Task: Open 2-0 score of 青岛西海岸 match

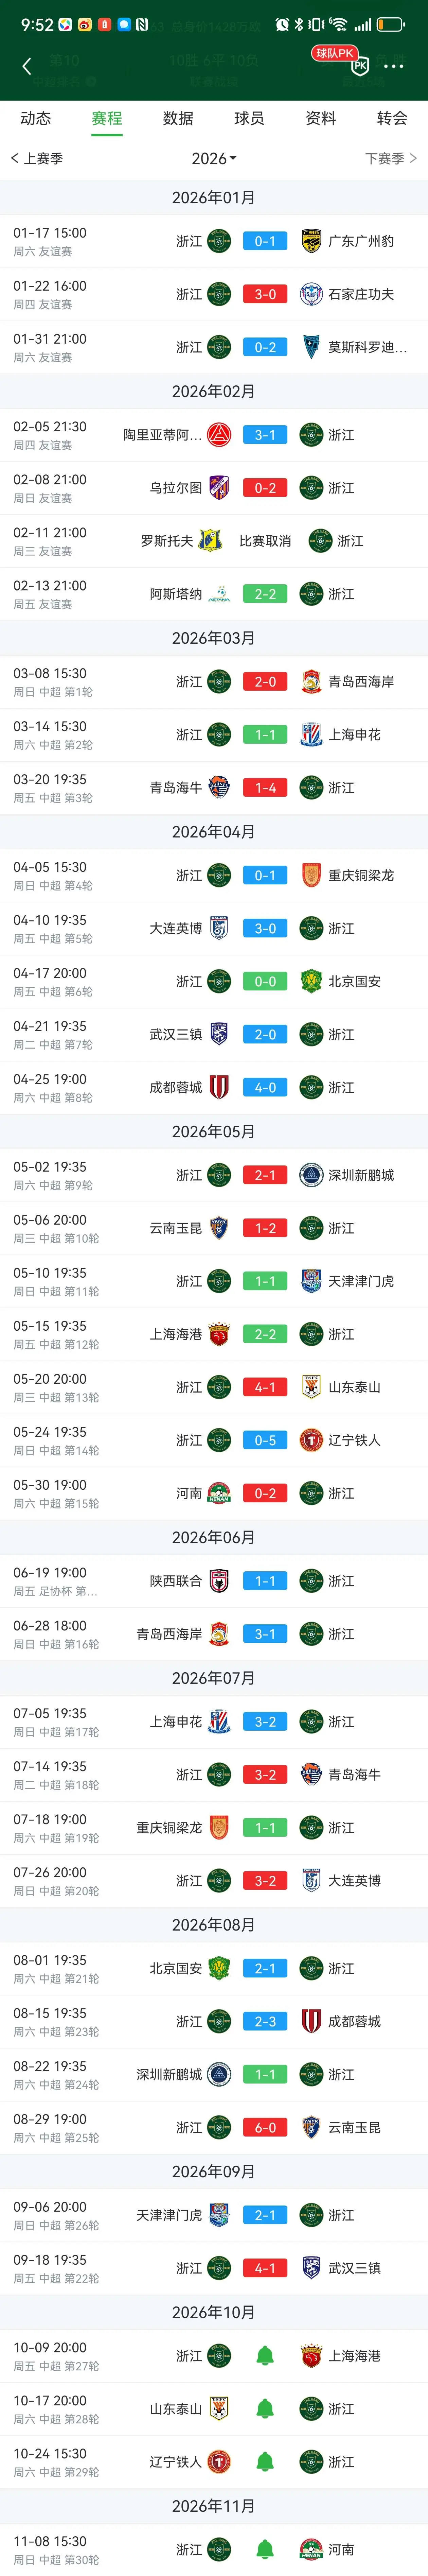Action: 265,681
